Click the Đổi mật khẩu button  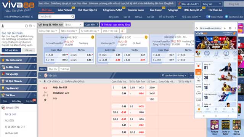click(x=11, y=50)
